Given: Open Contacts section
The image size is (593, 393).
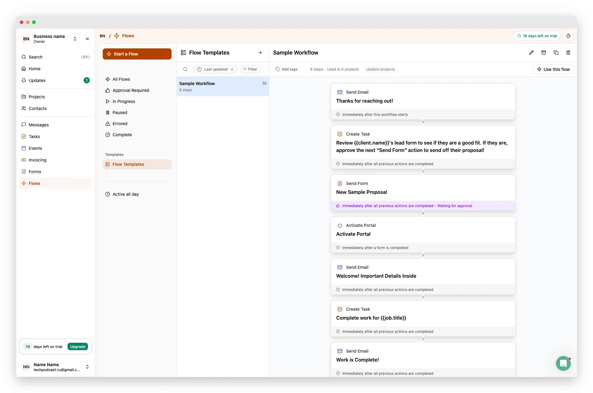Looking at the screenshot, I should 56,108.
